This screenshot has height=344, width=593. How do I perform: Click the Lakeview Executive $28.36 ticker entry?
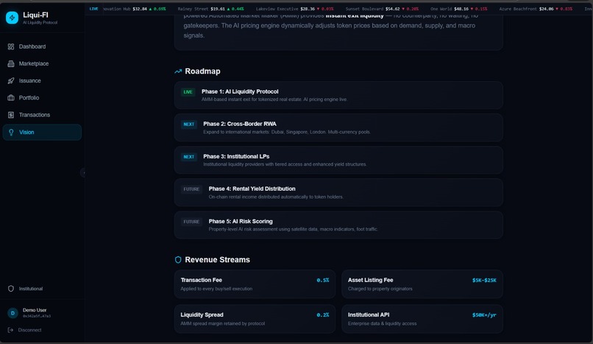point(294,9)
